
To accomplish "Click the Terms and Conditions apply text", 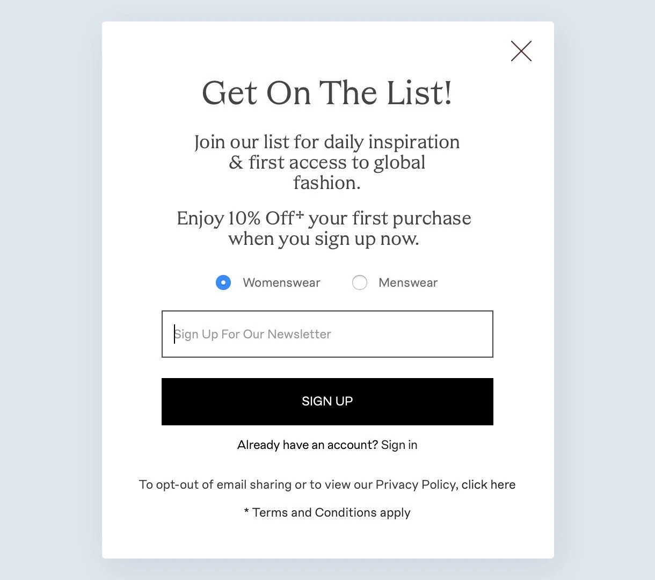I will click(x=331, y=512).
